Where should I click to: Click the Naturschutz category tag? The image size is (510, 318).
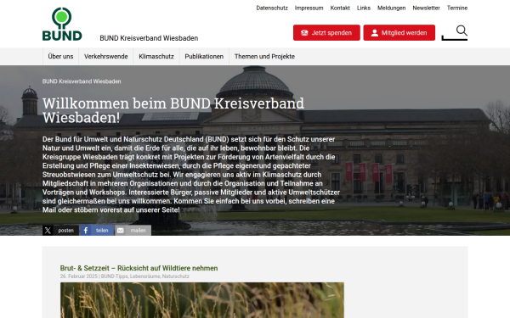pos(176,276)
